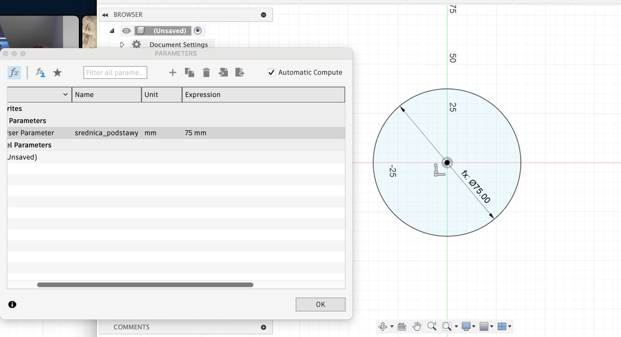
Task: Expand the Document Settings tree node
Action: 122,45
